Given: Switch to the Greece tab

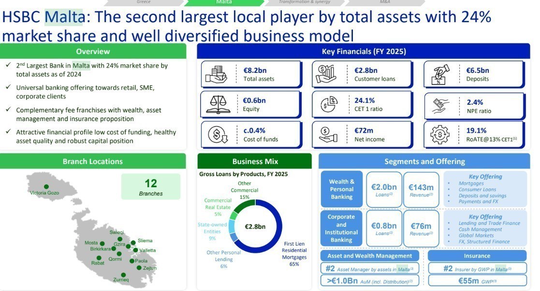Looking at the screenshot, I should 144,2.
